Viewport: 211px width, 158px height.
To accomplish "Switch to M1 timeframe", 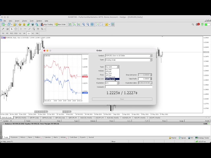I will 3,33.
